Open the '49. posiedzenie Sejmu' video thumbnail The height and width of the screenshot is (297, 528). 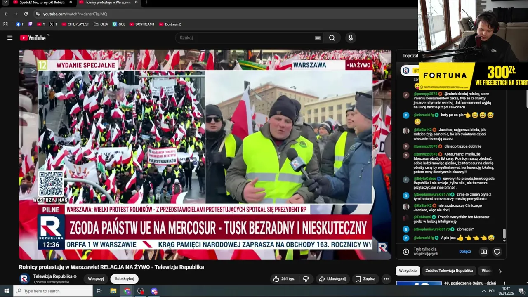point(419,283)
